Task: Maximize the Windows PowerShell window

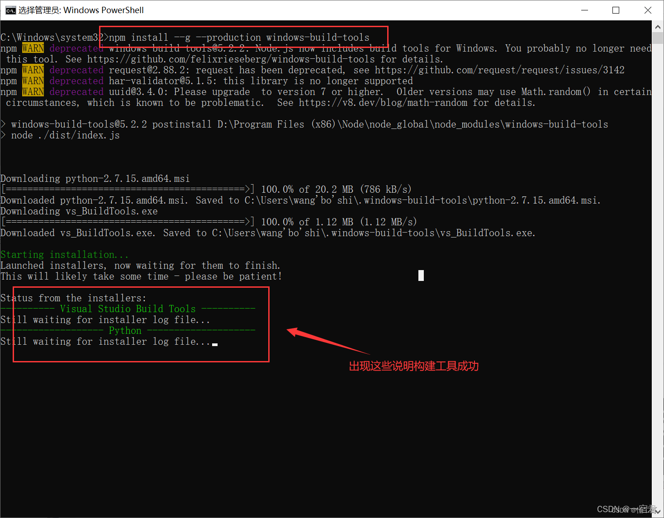Action: tap(616, 10)
